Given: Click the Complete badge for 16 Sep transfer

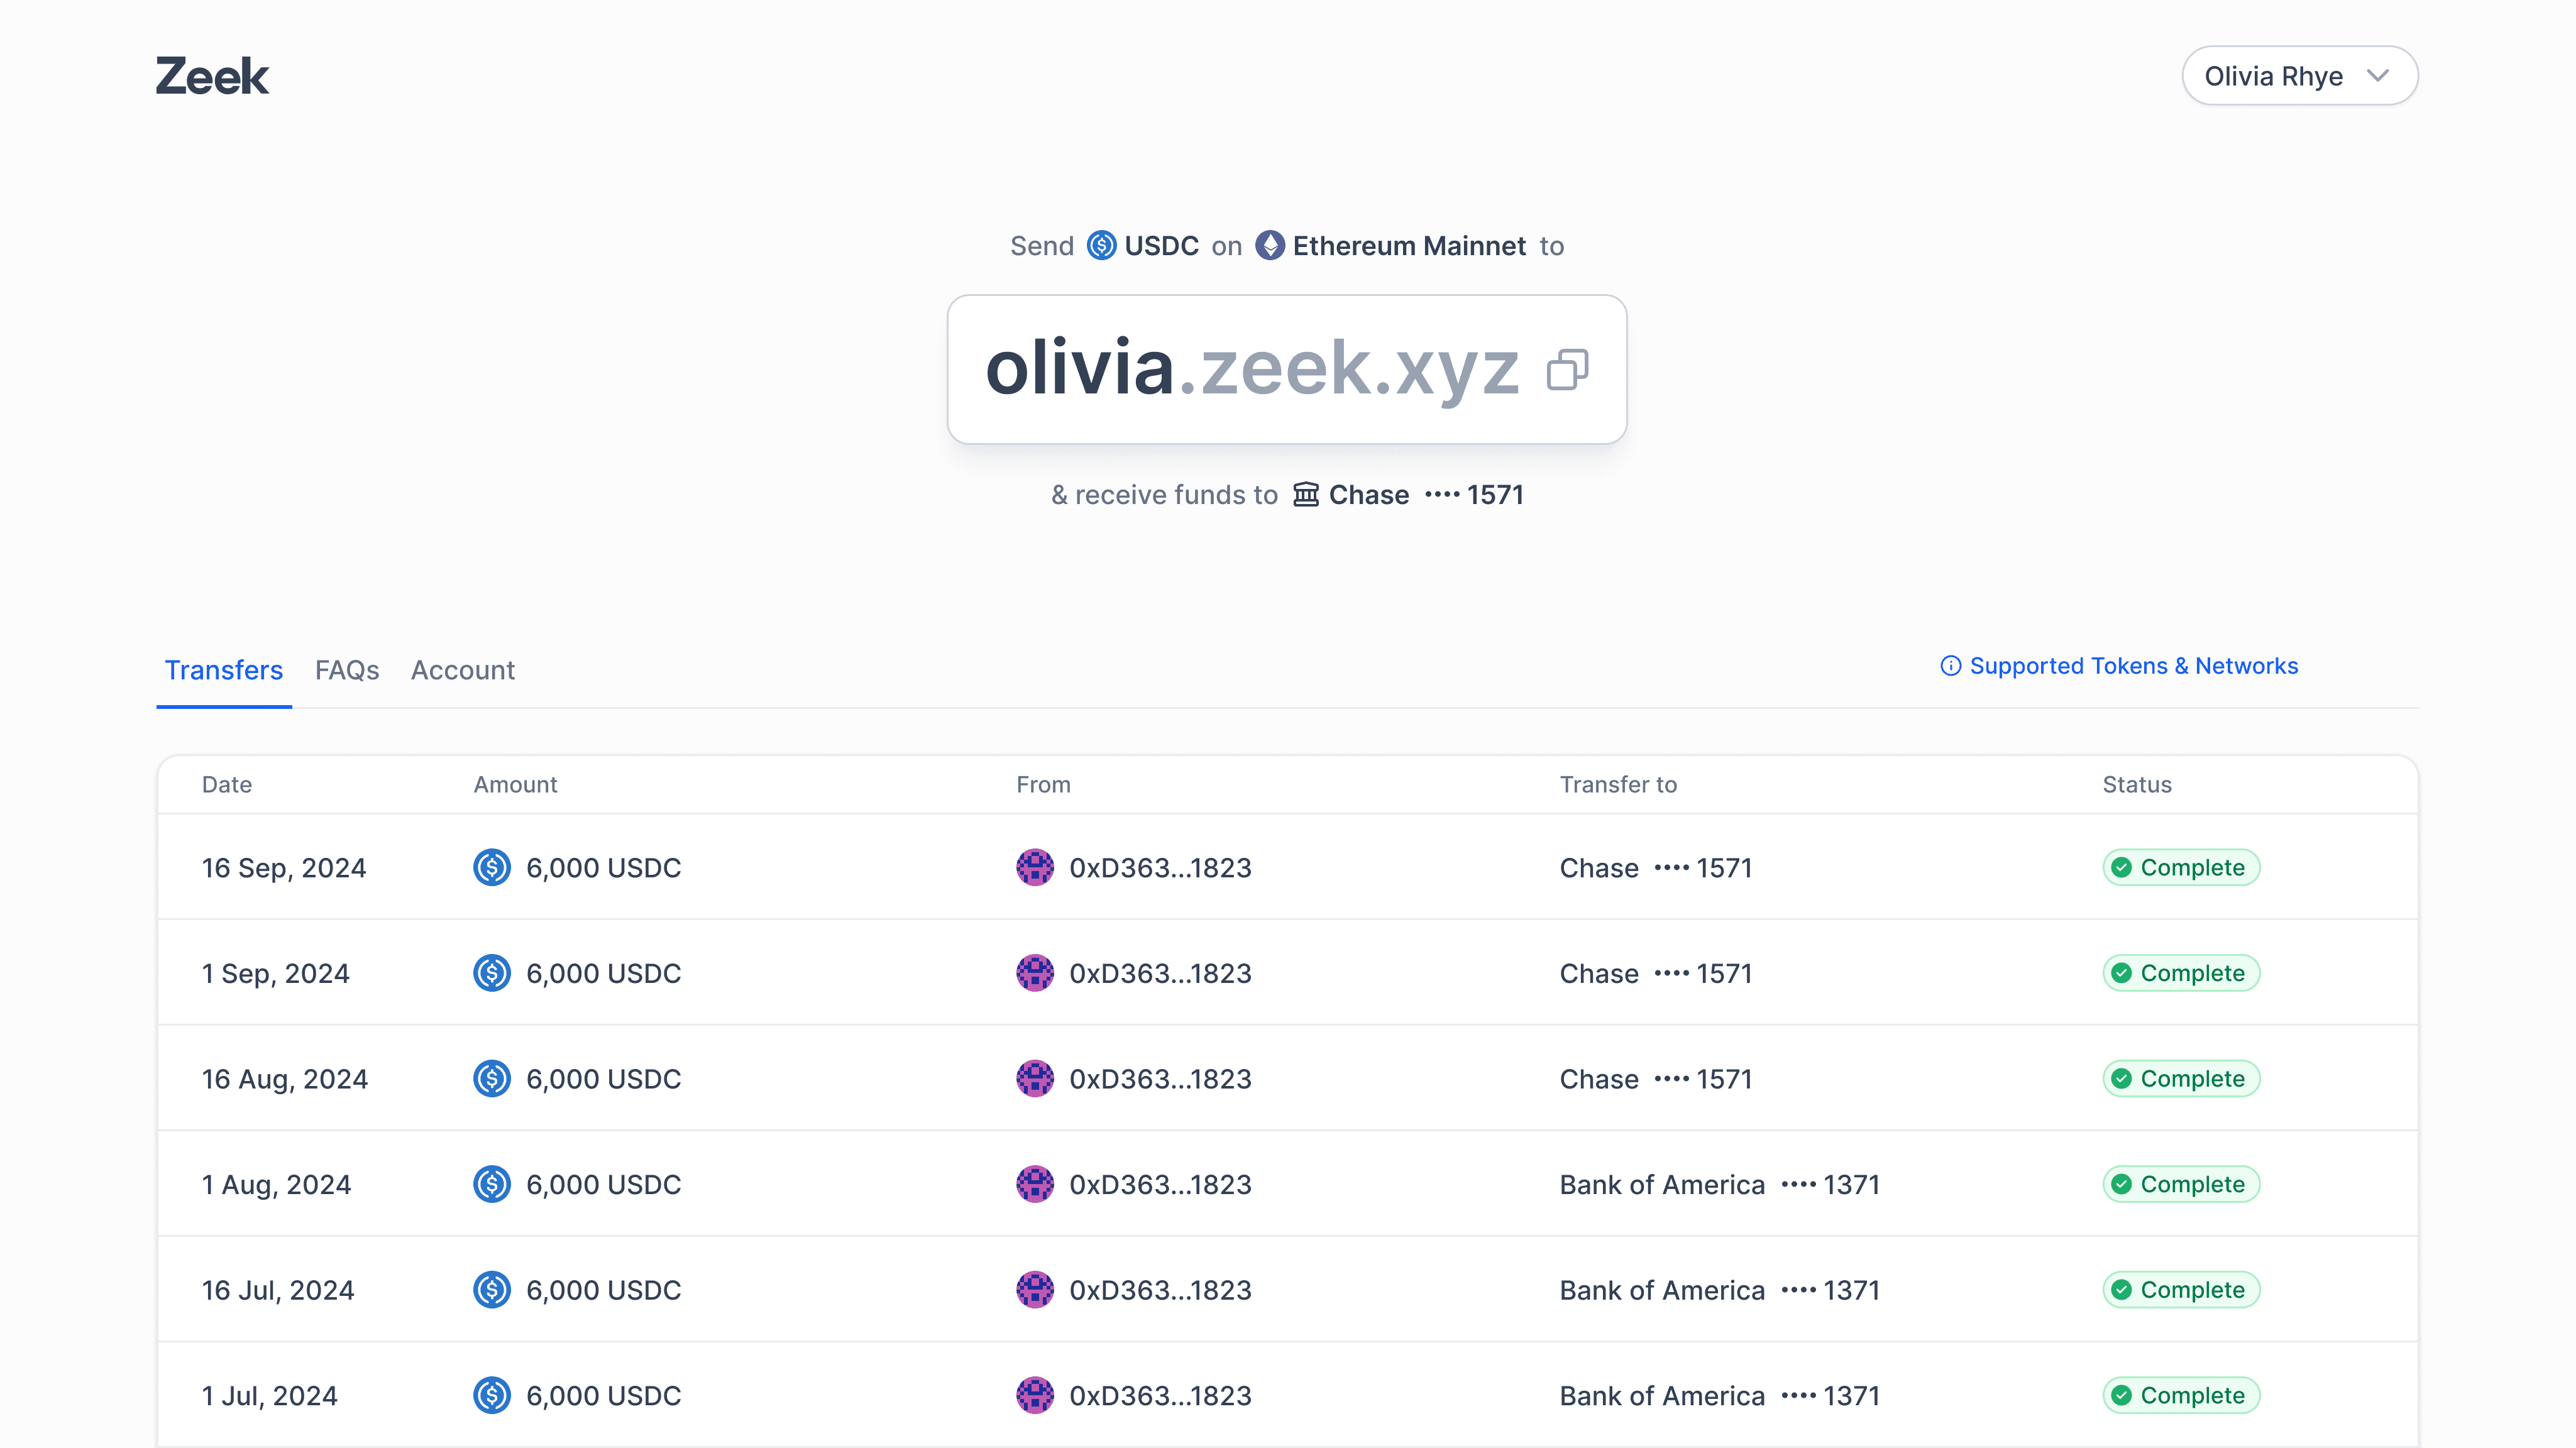Looking at the screenshot, I should (2181, 867).
